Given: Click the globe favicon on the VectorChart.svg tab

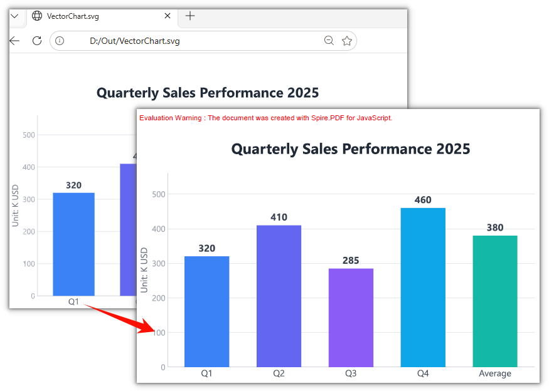Looking at the screenshot, I should pyautogui.click(x=37, y=16).
